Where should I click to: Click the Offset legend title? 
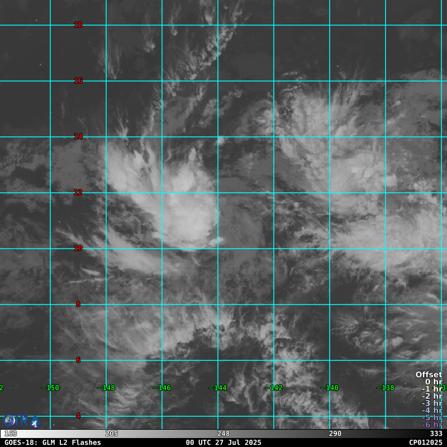[x=429, y=375]
